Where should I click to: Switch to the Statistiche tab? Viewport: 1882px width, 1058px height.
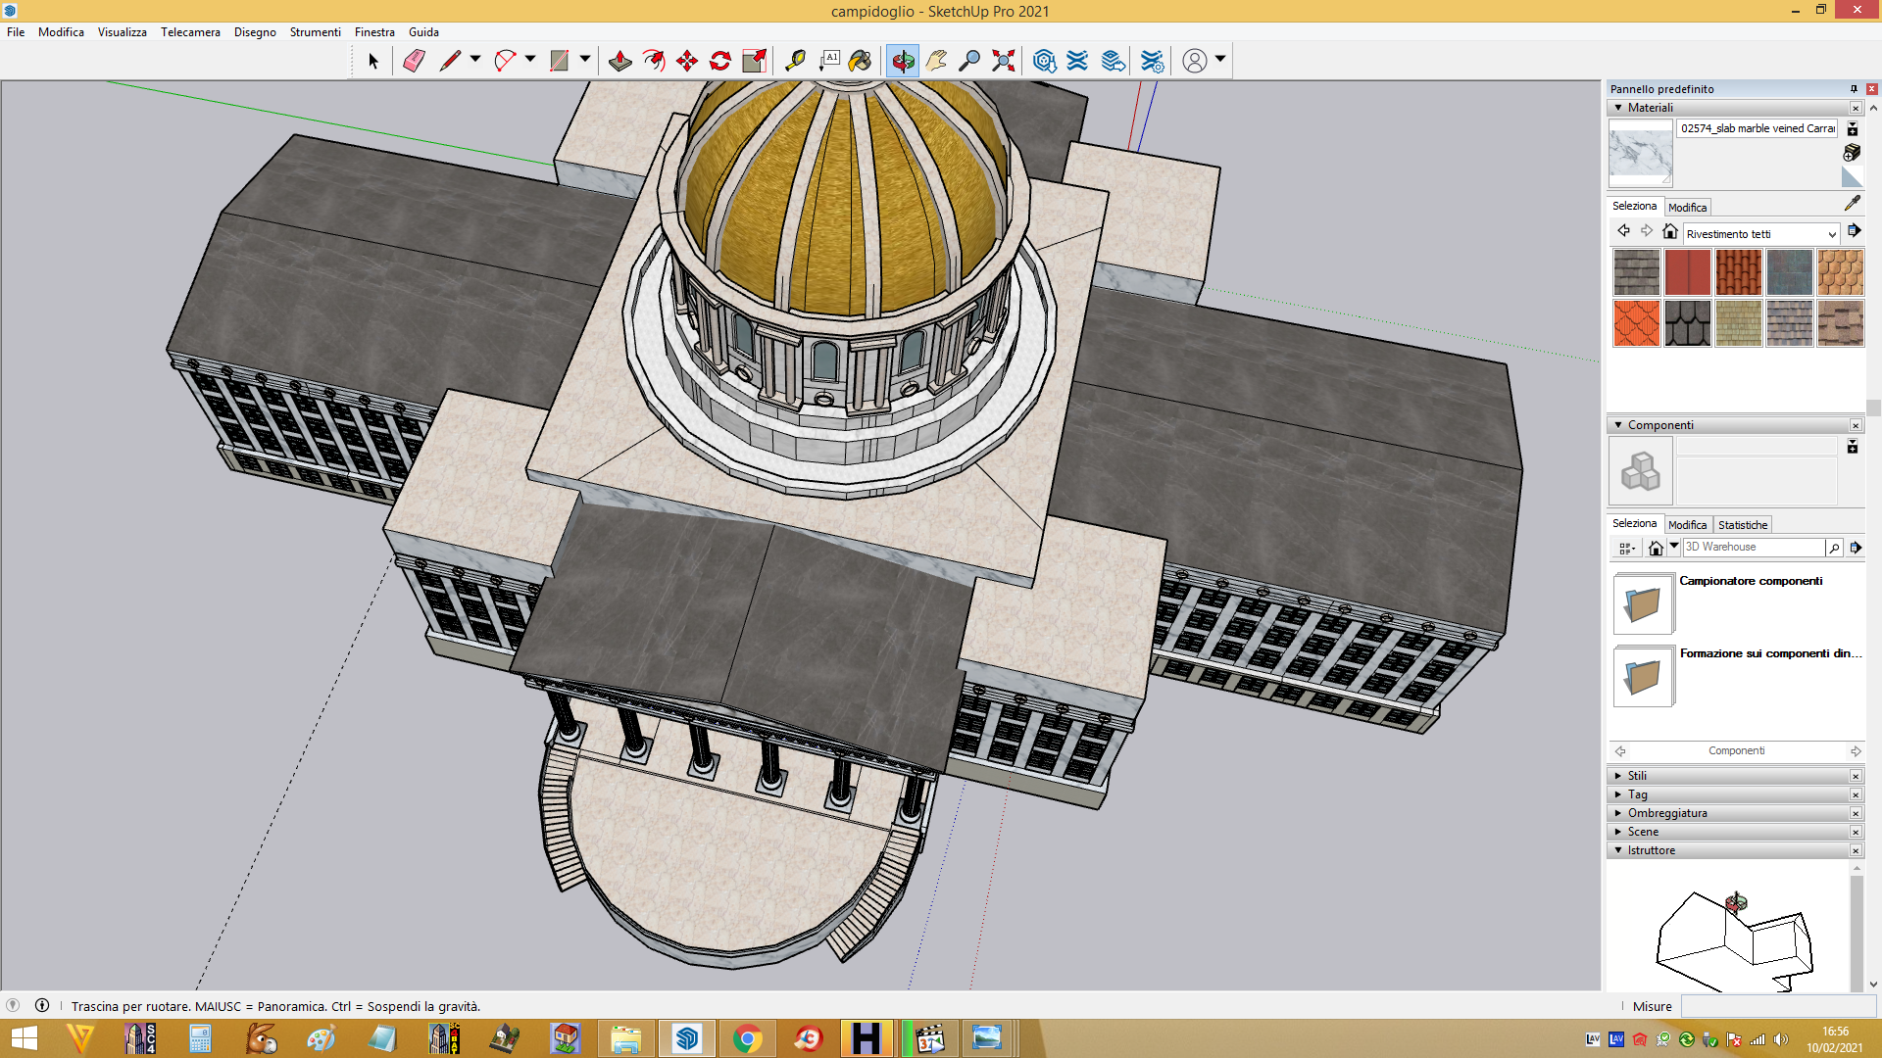pos(1743,525)
